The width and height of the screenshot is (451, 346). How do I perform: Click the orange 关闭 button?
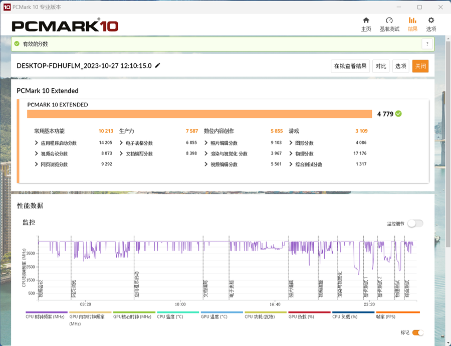pos(420,66)
